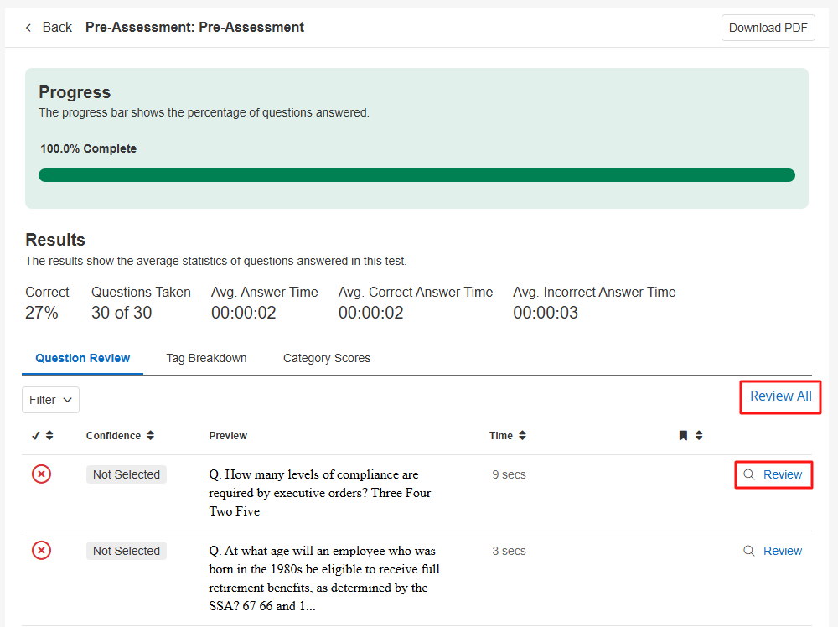Image resolution: width=838 pixels, height=627 pixels.
Task: Open the Review All link
Action: 780,396
